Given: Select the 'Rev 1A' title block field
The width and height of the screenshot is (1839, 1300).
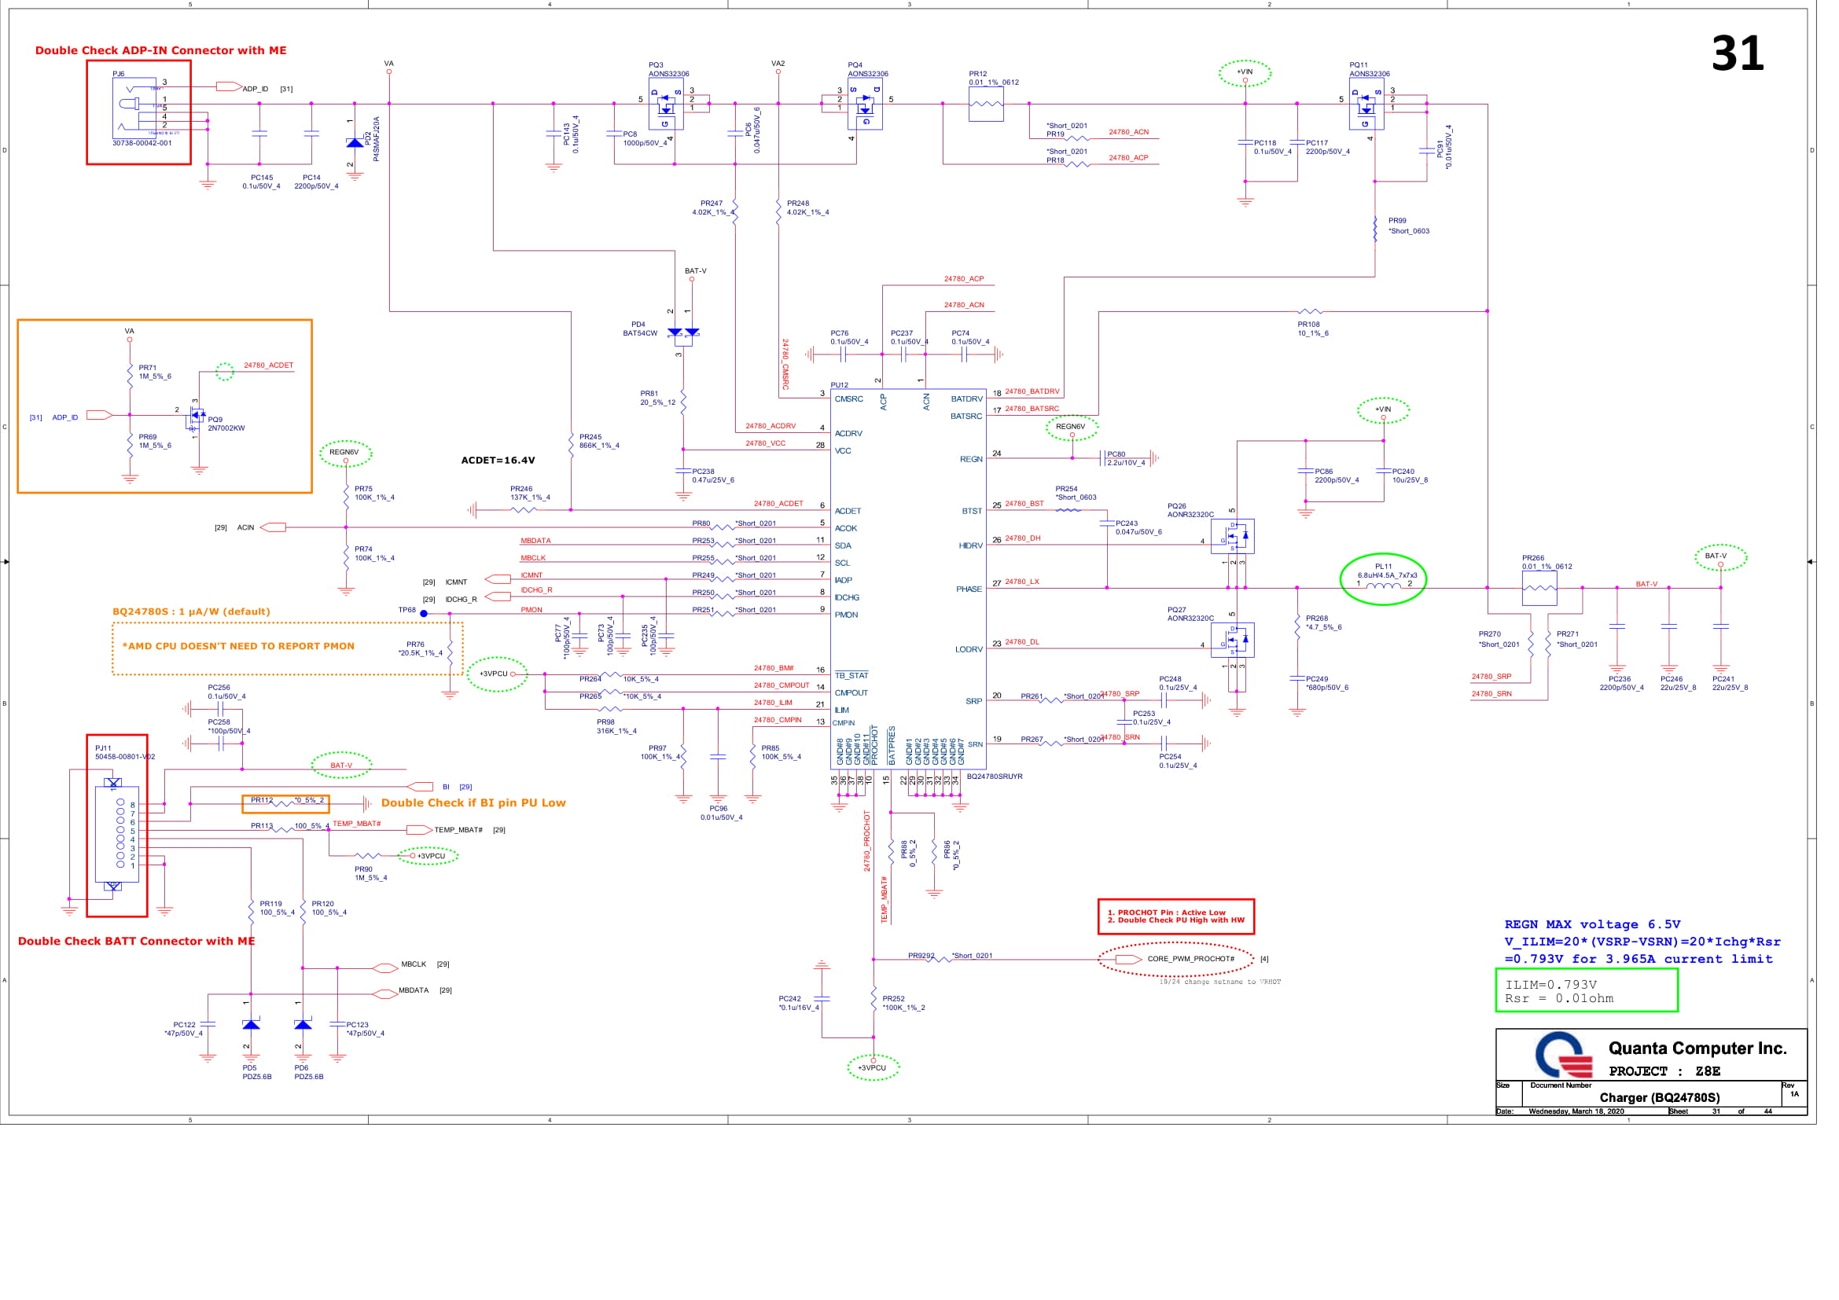Looking at the screenshot, I should tap(1793, 1090).
